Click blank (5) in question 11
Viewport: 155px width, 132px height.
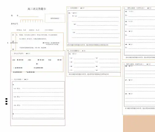[84, 67]
